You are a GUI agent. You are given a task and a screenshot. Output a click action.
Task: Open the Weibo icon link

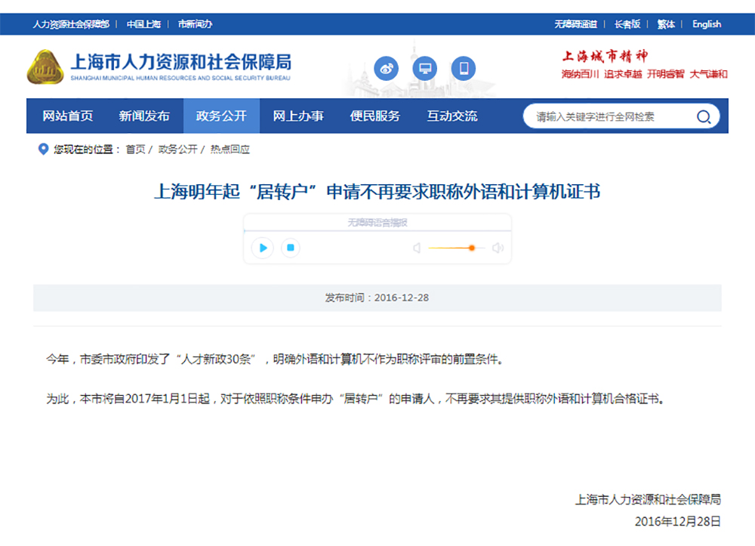tap(387, 69)
